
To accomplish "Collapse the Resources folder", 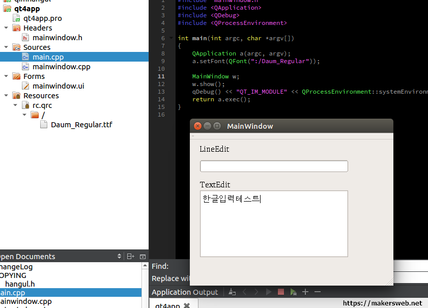I will (6, 95).
